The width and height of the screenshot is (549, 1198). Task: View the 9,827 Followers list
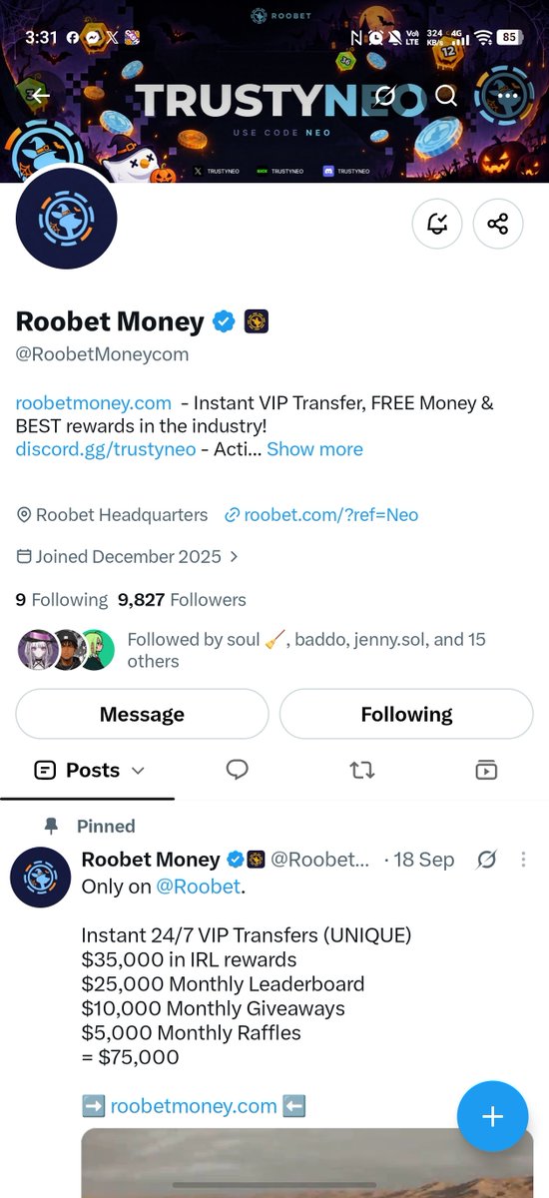tap(182, 600)
